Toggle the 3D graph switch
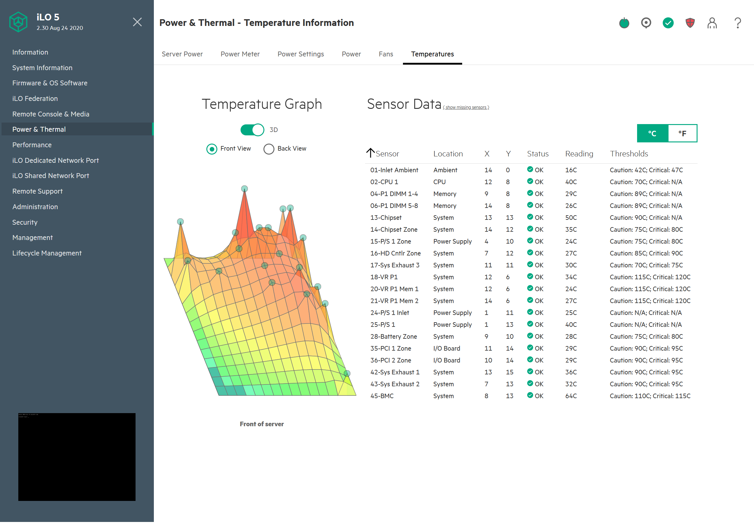This screenshot has width=754, height=525. tap(252, 130)
